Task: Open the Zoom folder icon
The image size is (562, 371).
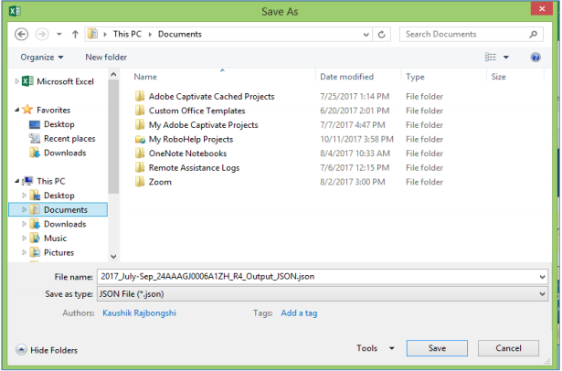Action: [140, 182]
